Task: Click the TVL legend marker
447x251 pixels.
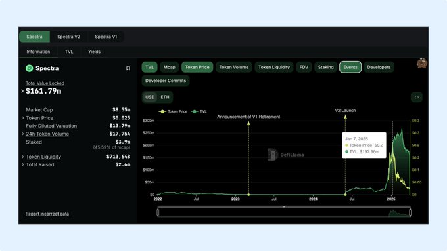Action: 195,111
